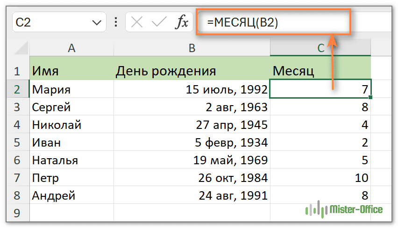Expand the Name Box dropdown arrow
This screenshot has height=228, width=398.
97,23
